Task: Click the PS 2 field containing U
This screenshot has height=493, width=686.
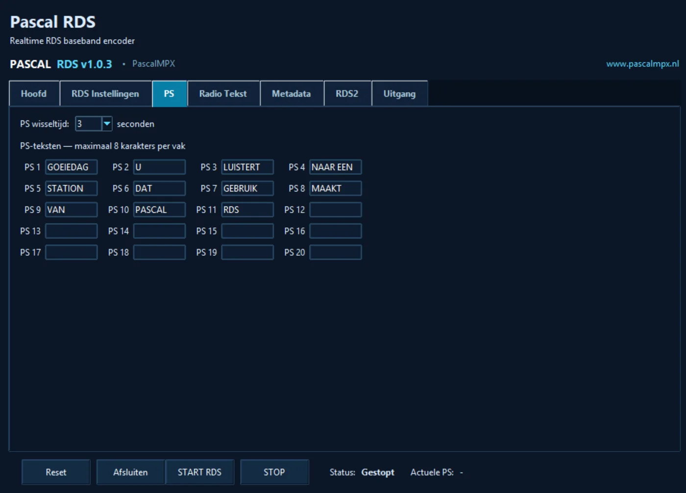Action: coord(160,167)
